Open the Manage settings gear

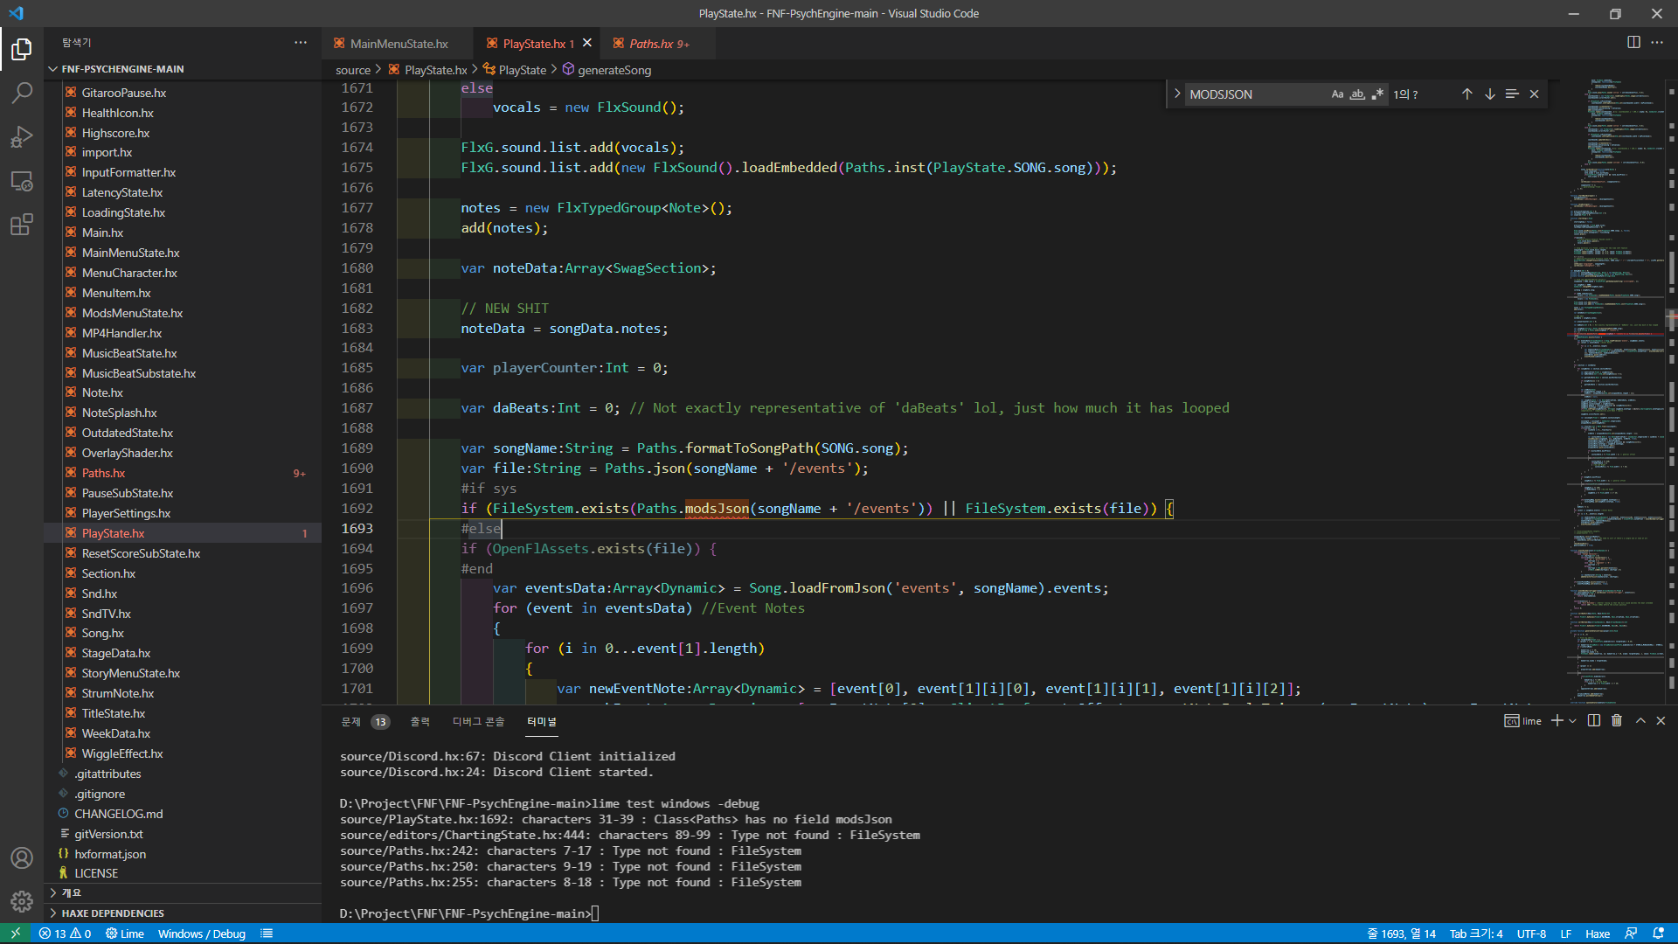click(22, 901)
